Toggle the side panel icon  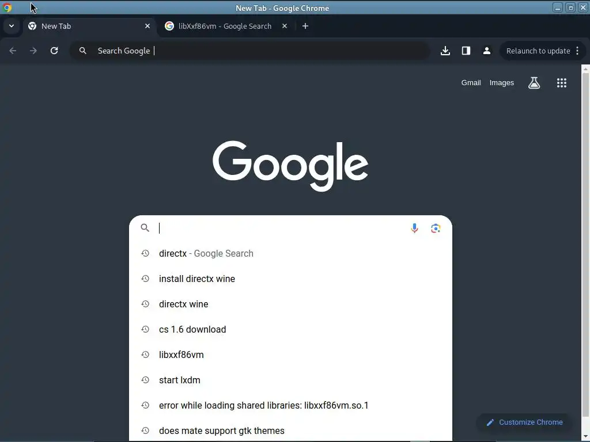click(x=466, y=51)
